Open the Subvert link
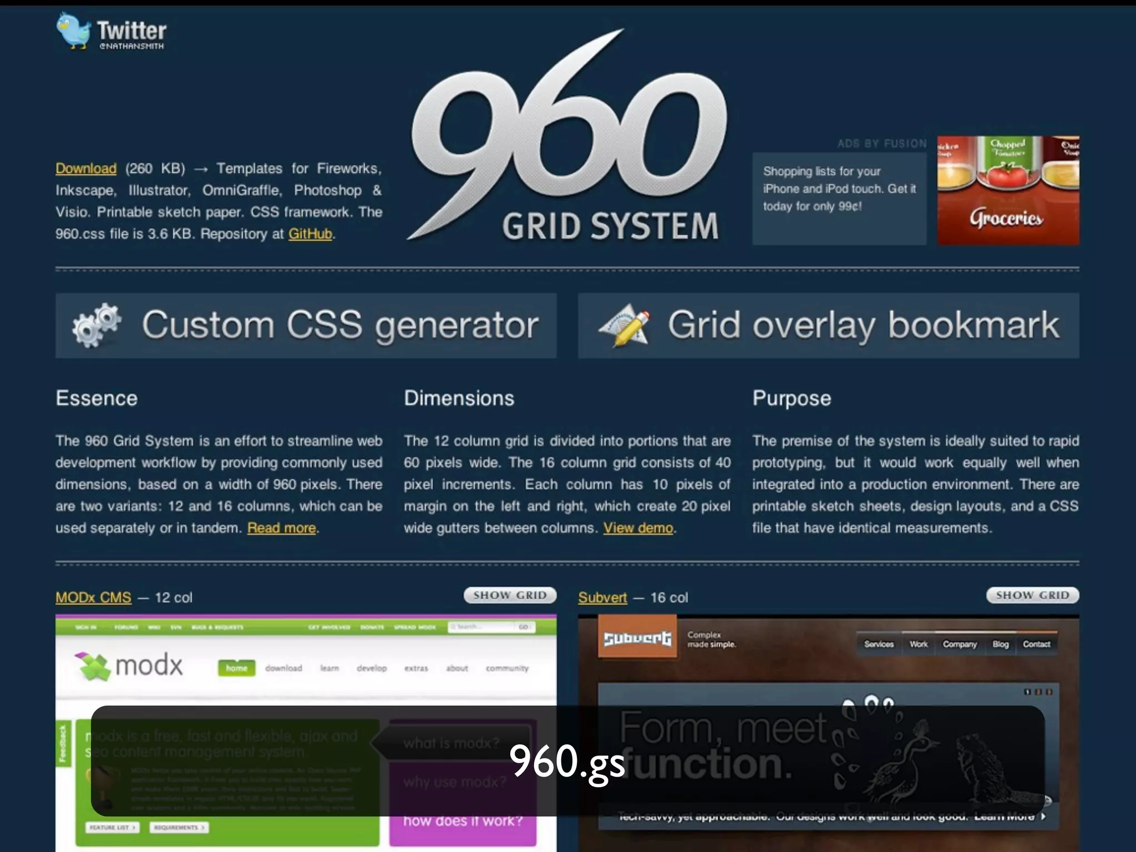Viewport: 1136px width, 852px height. (x=602, y=597)
